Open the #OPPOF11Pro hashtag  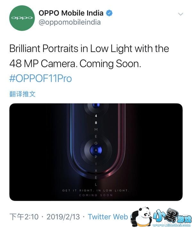pyautogui.click(x=40, y=78)
